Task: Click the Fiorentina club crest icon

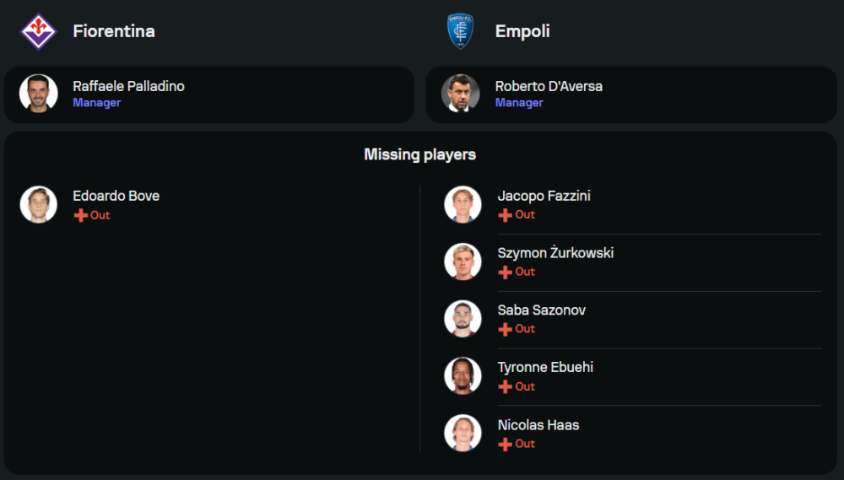Action: 38,31
